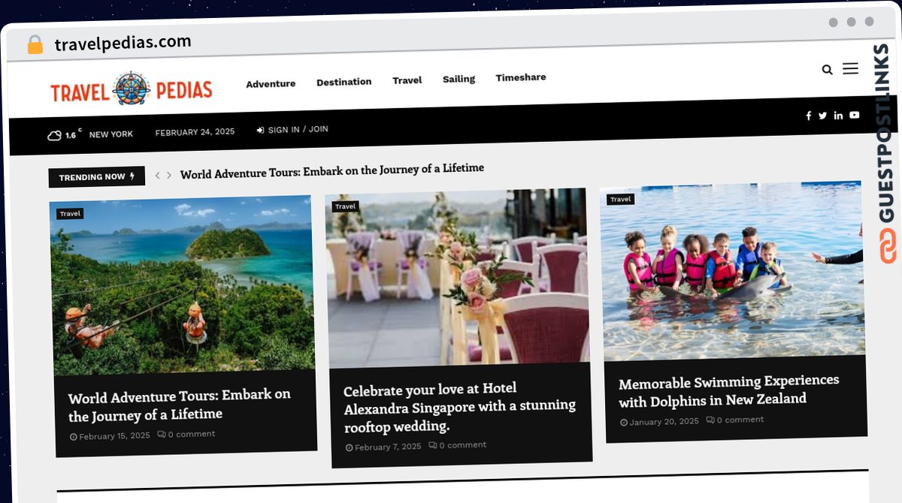
Task: Visit the LinkedIn social icon
Action: (838, 116)
